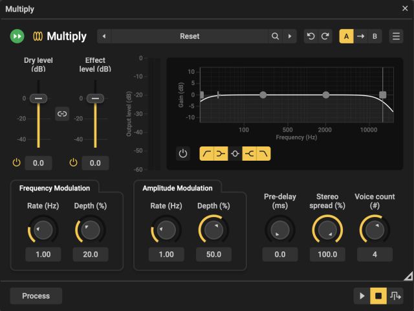Click the Pre-delay value field 0.0

[280, 255]
